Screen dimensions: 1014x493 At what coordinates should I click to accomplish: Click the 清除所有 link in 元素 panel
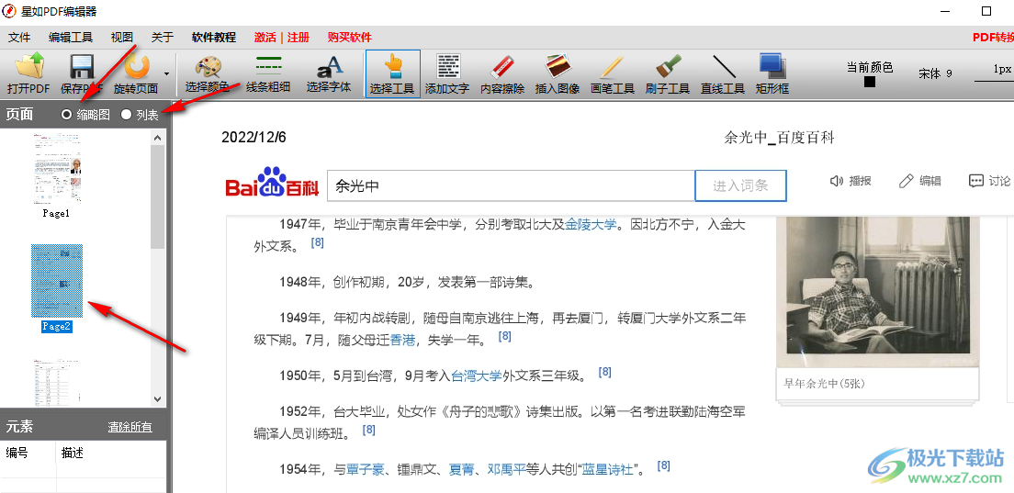(x=130, y=427)
